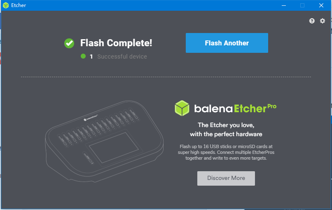The image size is (332, 210).
Task: Click the green Flash Complete checkmark icon
Action: coord(69,43)
